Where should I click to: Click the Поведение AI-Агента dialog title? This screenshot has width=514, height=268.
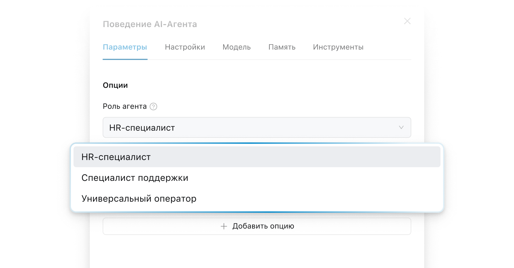tap(150, 24)
